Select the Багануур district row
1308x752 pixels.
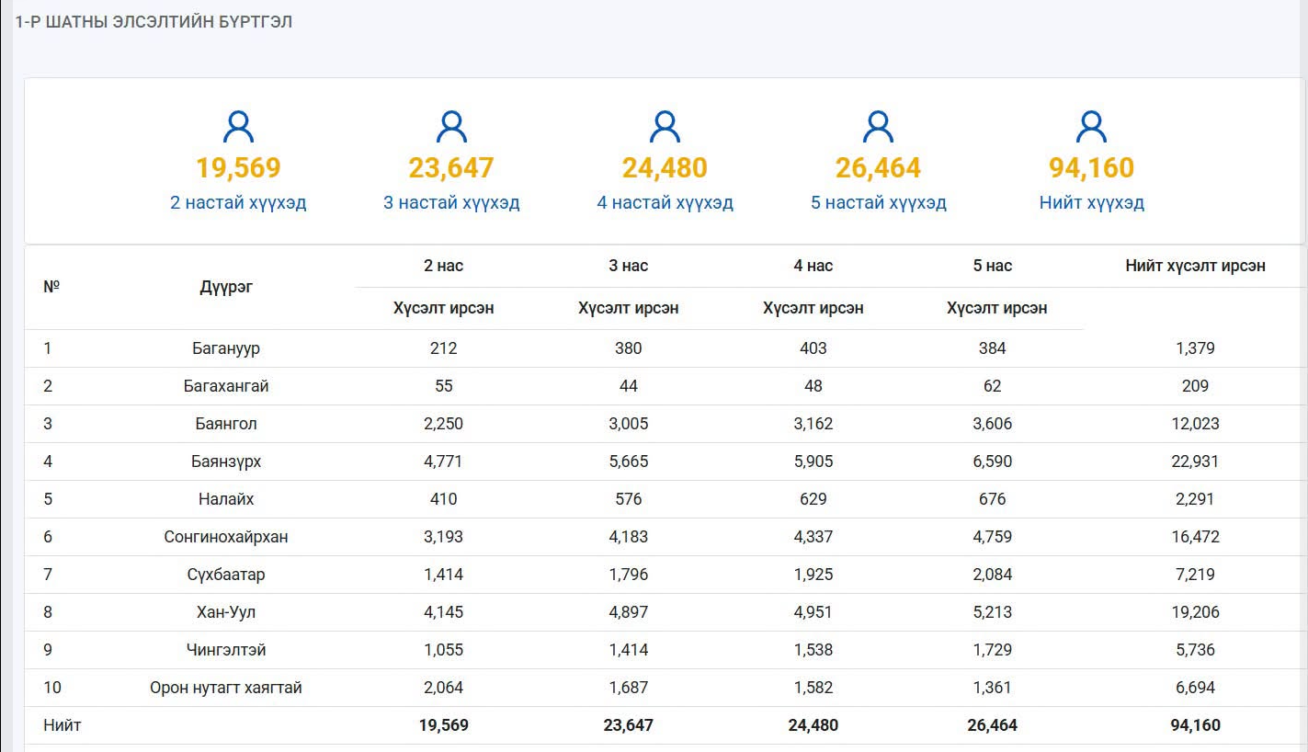[665, 348]
